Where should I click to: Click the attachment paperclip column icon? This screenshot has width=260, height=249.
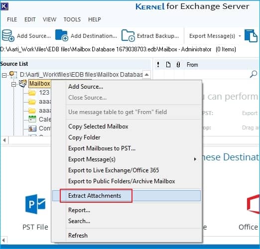point(178,65)
